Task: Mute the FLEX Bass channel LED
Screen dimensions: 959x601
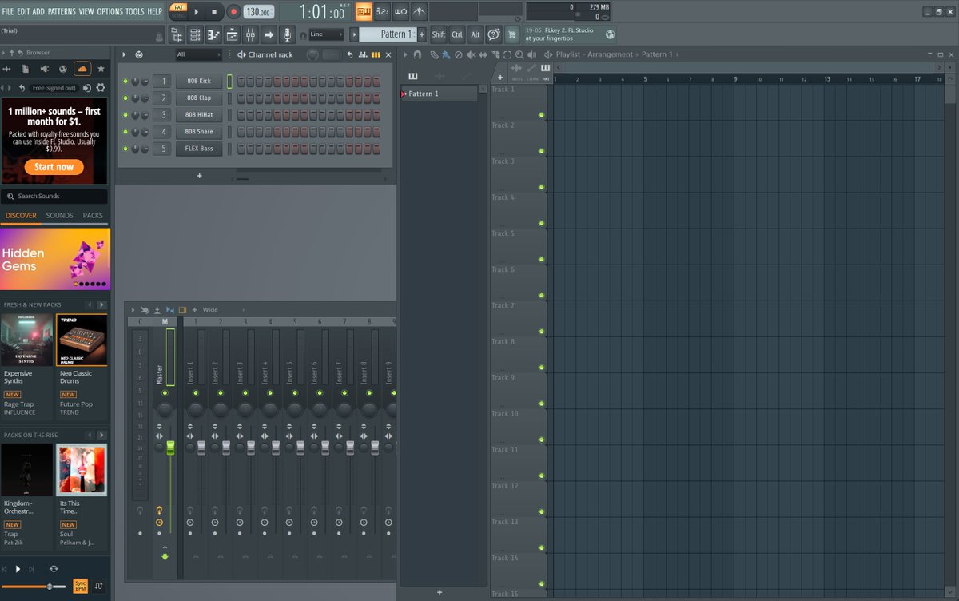Action: click(125, 149)
